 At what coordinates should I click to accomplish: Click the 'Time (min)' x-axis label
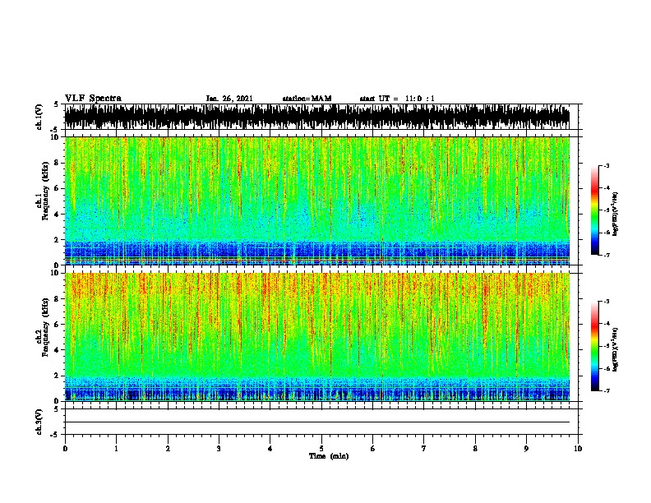tap(329, 456)
